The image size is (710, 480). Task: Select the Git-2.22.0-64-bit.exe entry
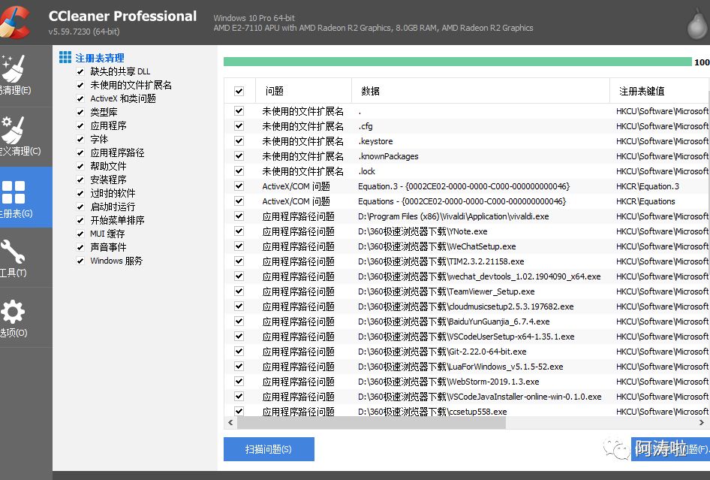(x=442, y=352)
